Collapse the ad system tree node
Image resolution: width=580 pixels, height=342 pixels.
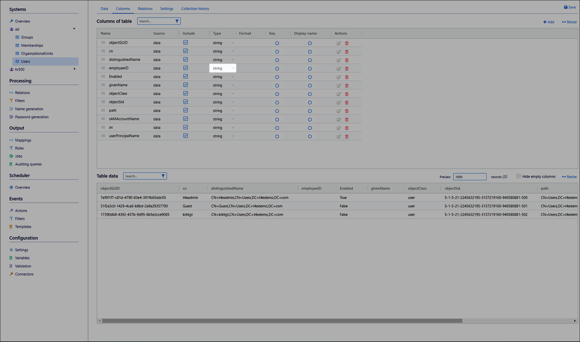[74, 29]
